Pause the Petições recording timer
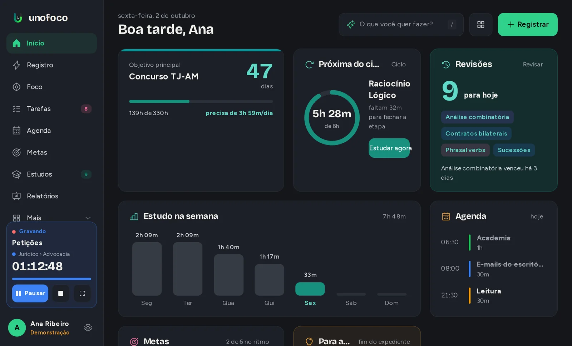 pyautogui.click(x=30, y=293)
